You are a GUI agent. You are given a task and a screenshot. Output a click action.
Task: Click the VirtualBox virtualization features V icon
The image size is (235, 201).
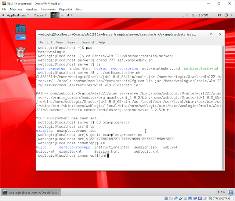pos(200,198)
